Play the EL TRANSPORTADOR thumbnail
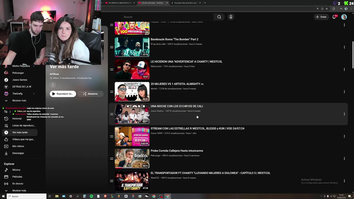354x199 pixels. click(x=132, y=181)
